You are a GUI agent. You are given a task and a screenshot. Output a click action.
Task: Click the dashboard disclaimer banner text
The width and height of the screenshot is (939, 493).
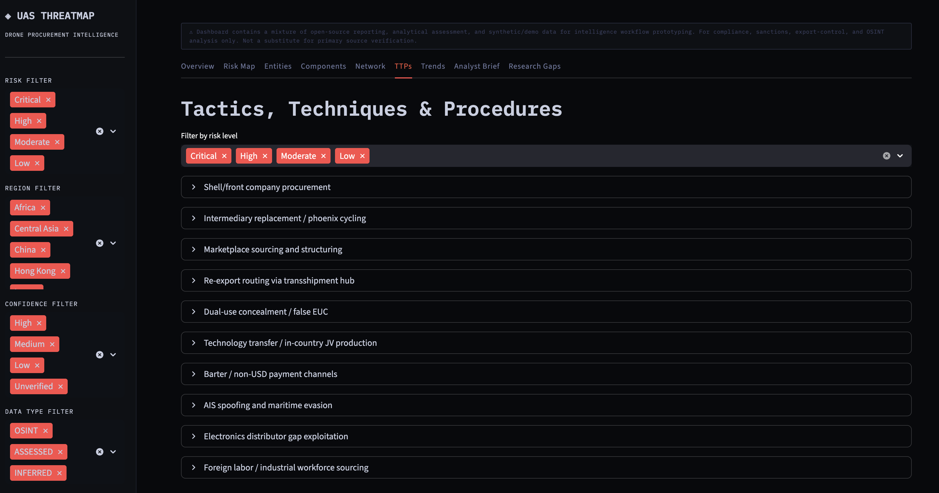point(537,36)
